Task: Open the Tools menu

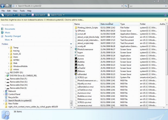Action: pos(22,11)
